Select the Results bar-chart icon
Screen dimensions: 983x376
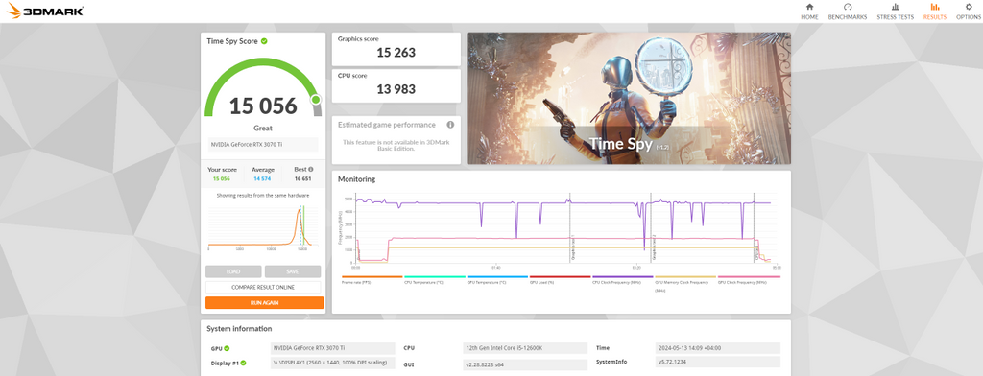pos(935,7)
